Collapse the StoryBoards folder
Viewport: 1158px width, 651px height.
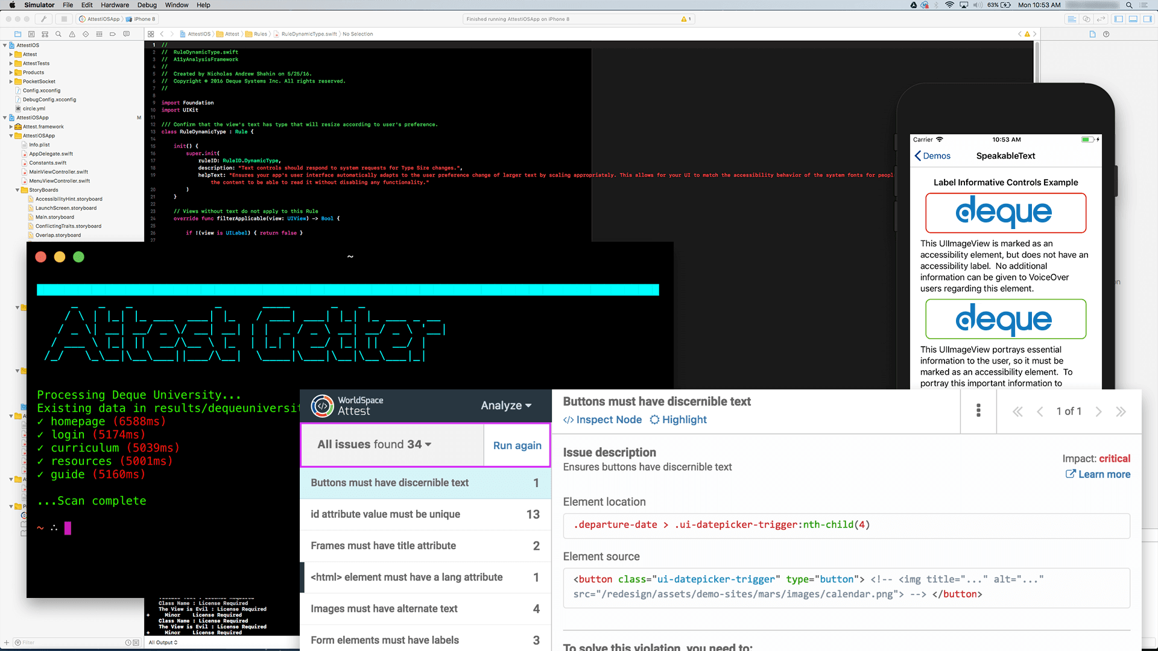[x=17, y=190]
